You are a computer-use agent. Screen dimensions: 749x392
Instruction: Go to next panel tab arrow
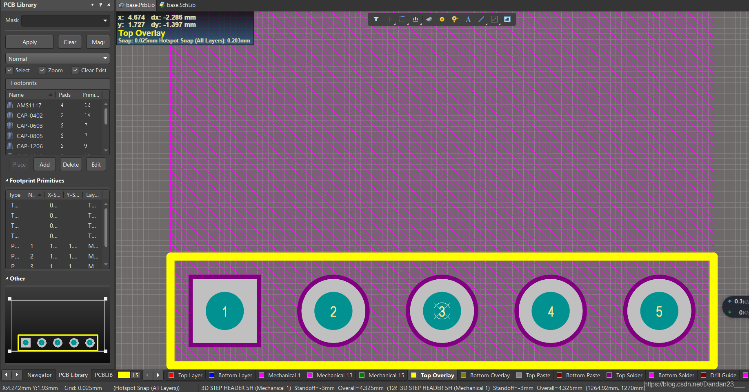[17, 374]
